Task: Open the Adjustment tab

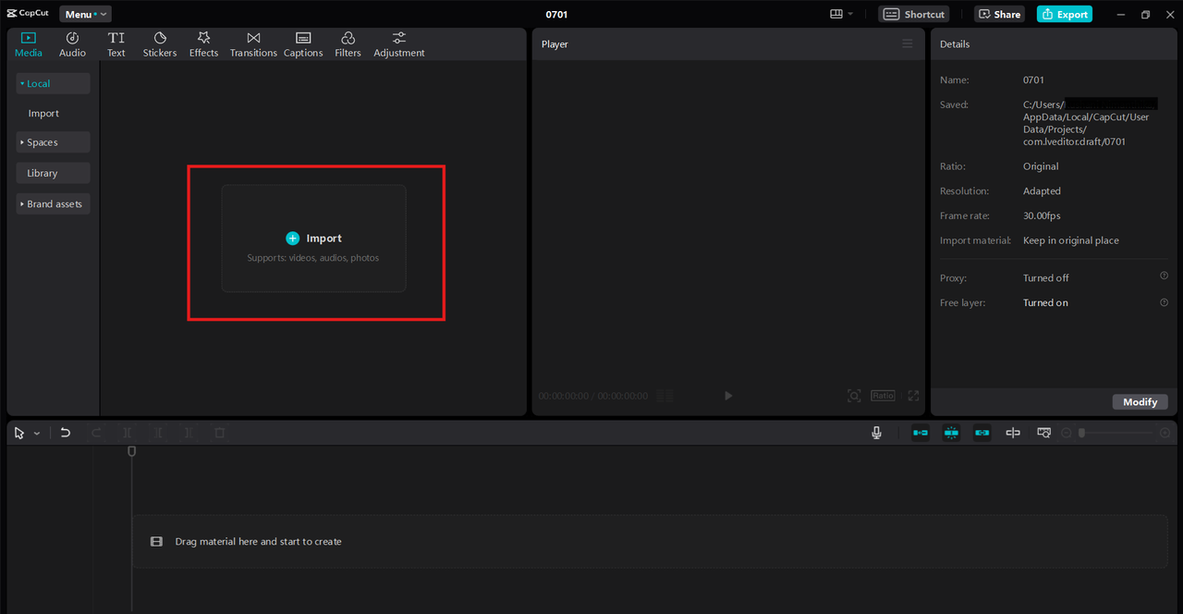Action: pos(399,44)
